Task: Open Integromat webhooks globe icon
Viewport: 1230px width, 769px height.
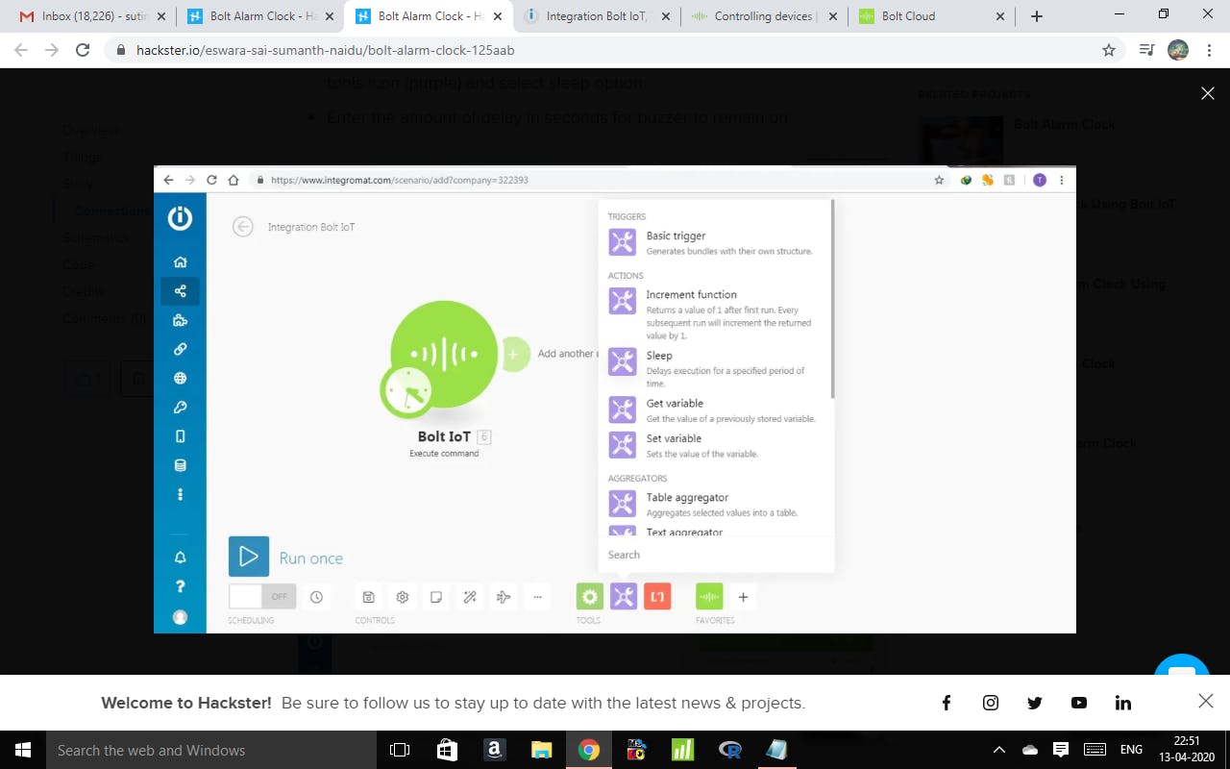Action: (180, 378)
